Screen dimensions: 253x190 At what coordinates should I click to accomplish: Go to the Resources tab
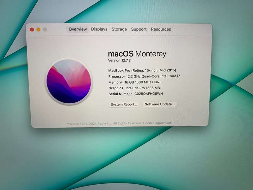161,29
